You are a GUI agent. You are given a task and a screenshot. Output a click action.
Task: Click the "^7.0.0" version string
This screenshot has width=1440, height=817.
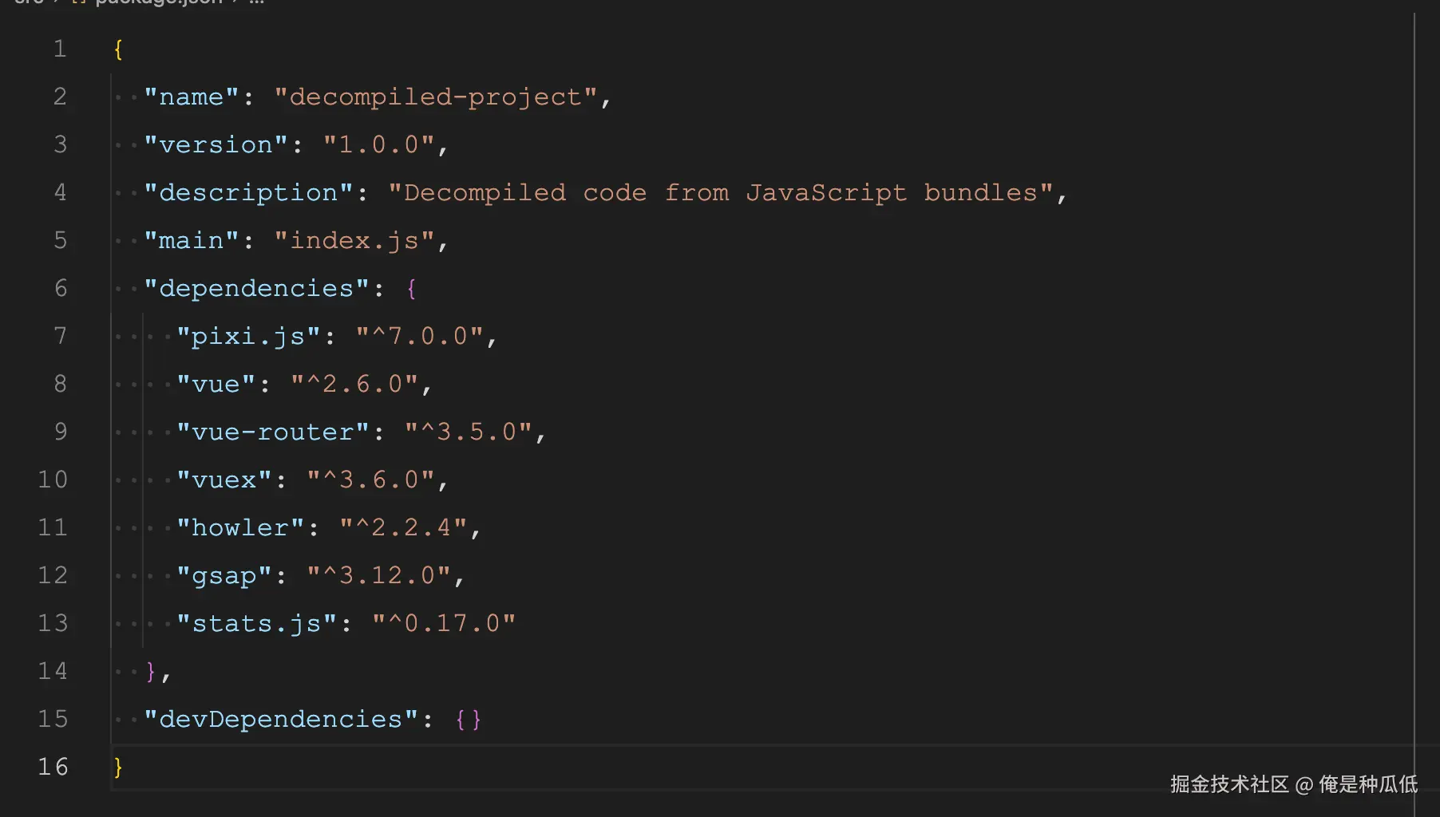pos(420,337)
